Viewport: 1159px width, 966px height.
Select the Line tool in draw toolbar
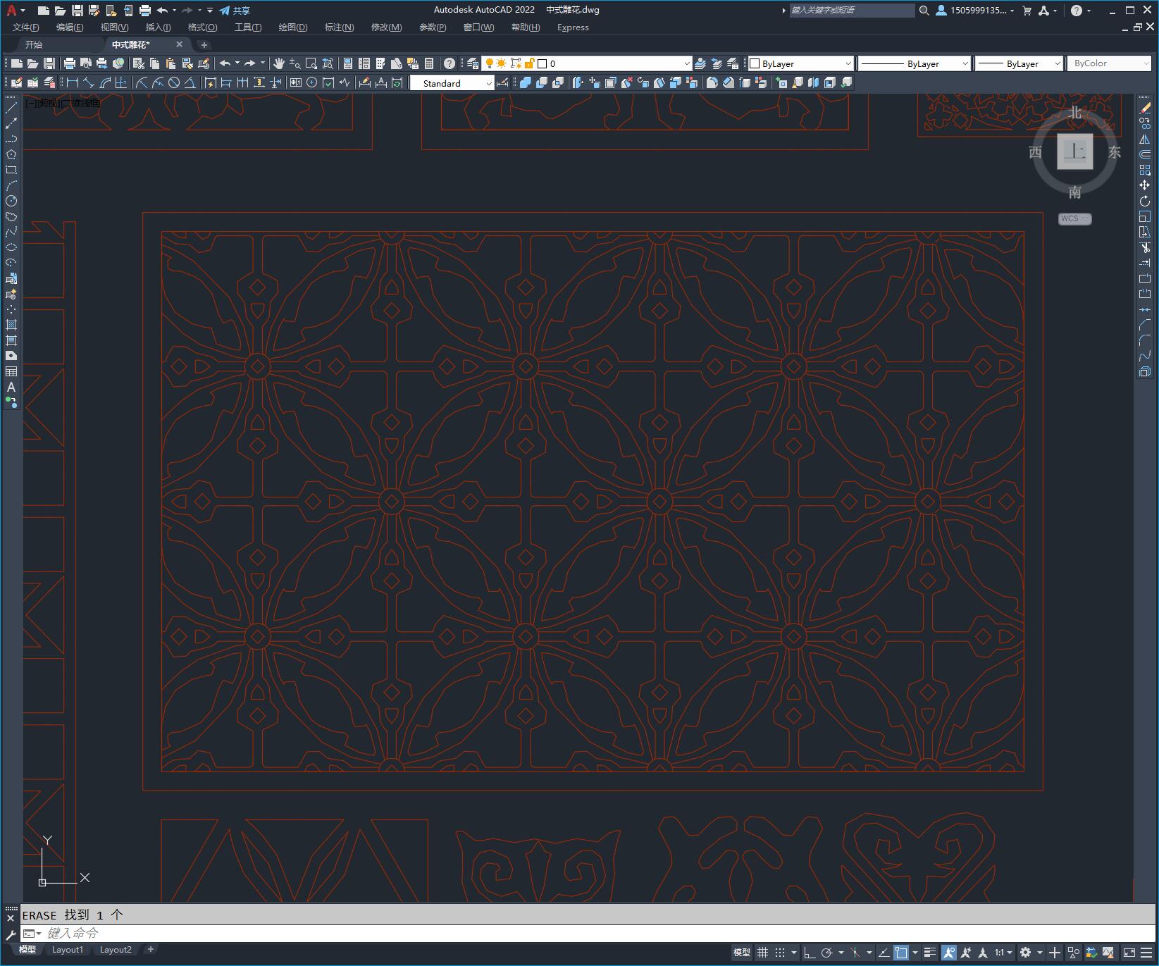click(11, 108)
